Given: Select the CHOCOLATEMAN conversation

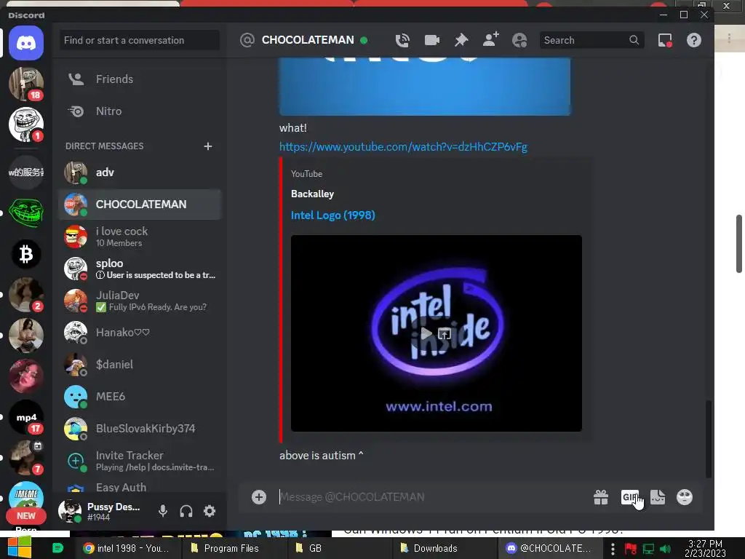Looking at the screenshot, I should tap(140, 205).
